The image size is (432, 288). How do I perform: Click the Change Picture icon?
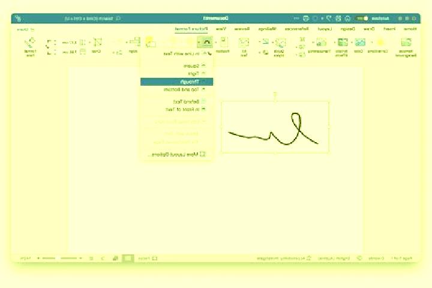pyautogui.click(x=302, y=47)
